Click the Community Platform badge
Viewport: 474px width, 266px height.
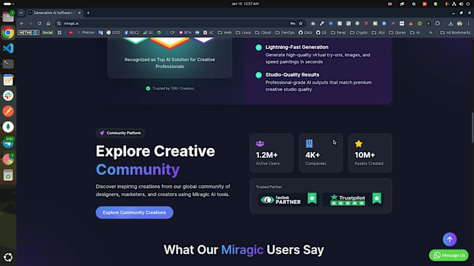120,133
